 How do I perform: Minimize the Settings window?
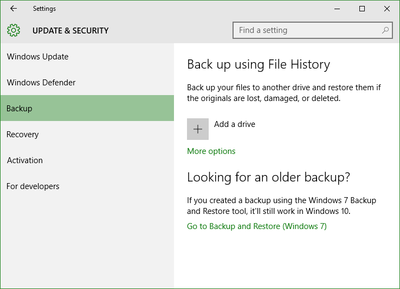(337, 9)
